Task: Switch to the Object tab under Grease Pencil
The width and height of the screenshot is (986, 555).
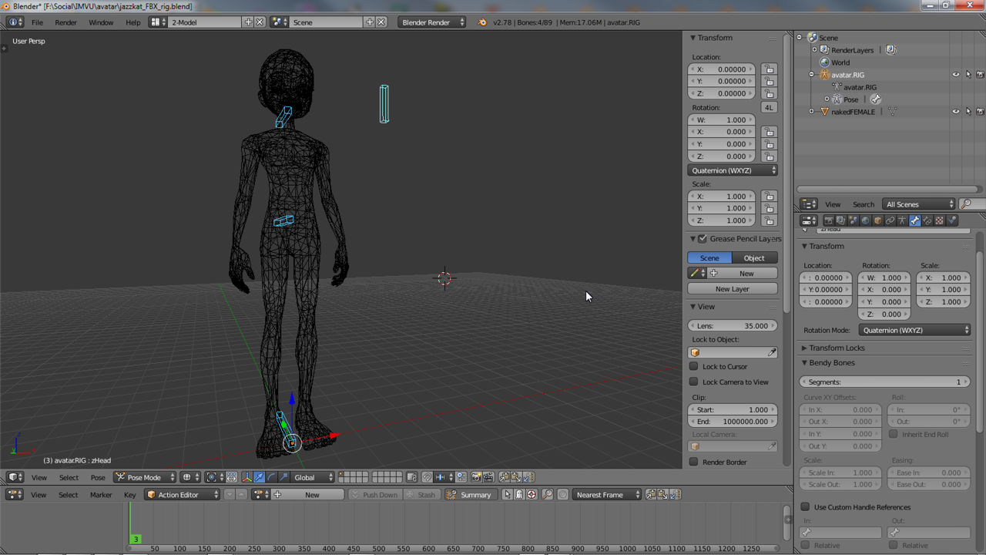Action: [754, 257]
